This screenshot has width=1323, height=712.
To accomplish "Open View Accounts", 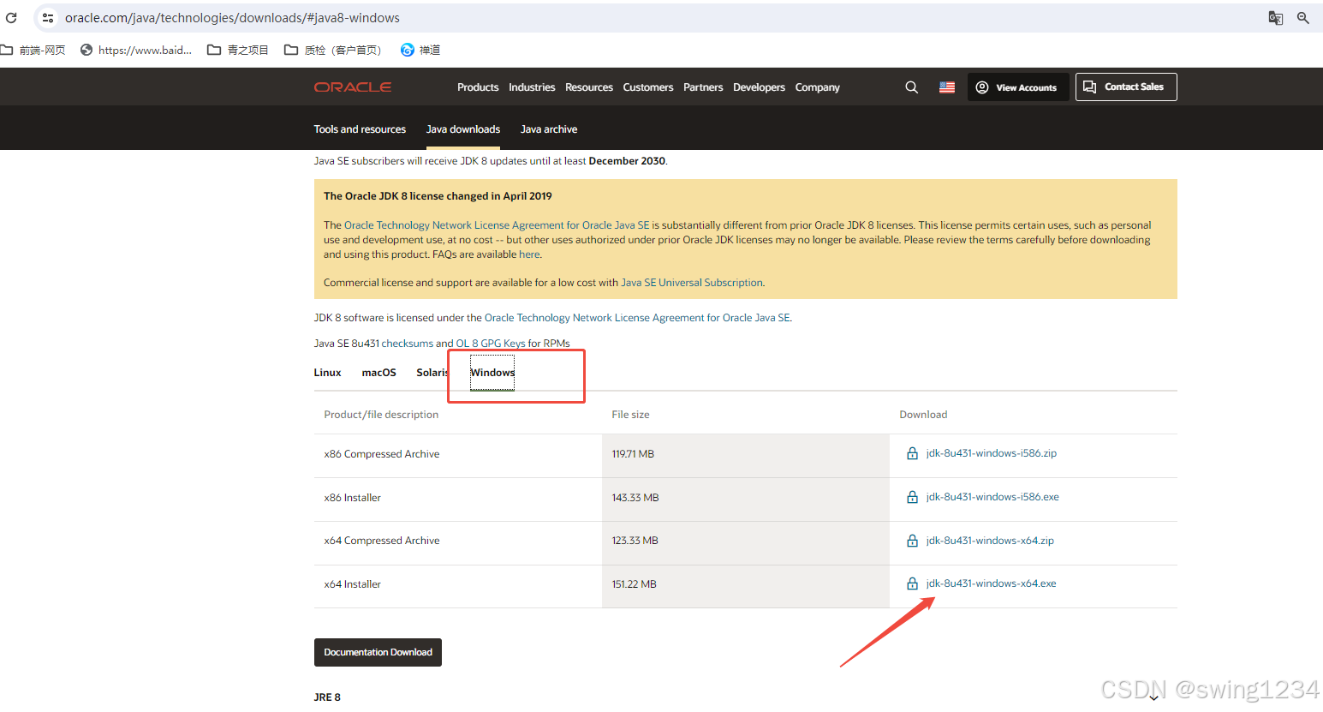I will [x=1018, y=87].
